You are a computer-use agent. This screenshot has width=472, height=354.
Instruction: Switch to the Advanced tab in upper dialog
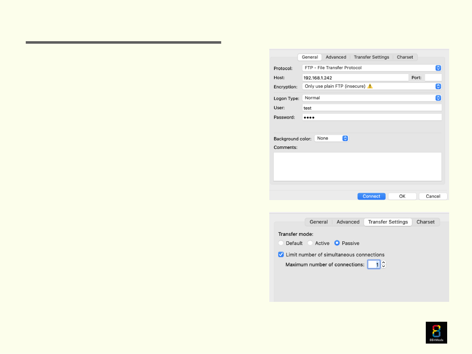click(x=336, y=57)
